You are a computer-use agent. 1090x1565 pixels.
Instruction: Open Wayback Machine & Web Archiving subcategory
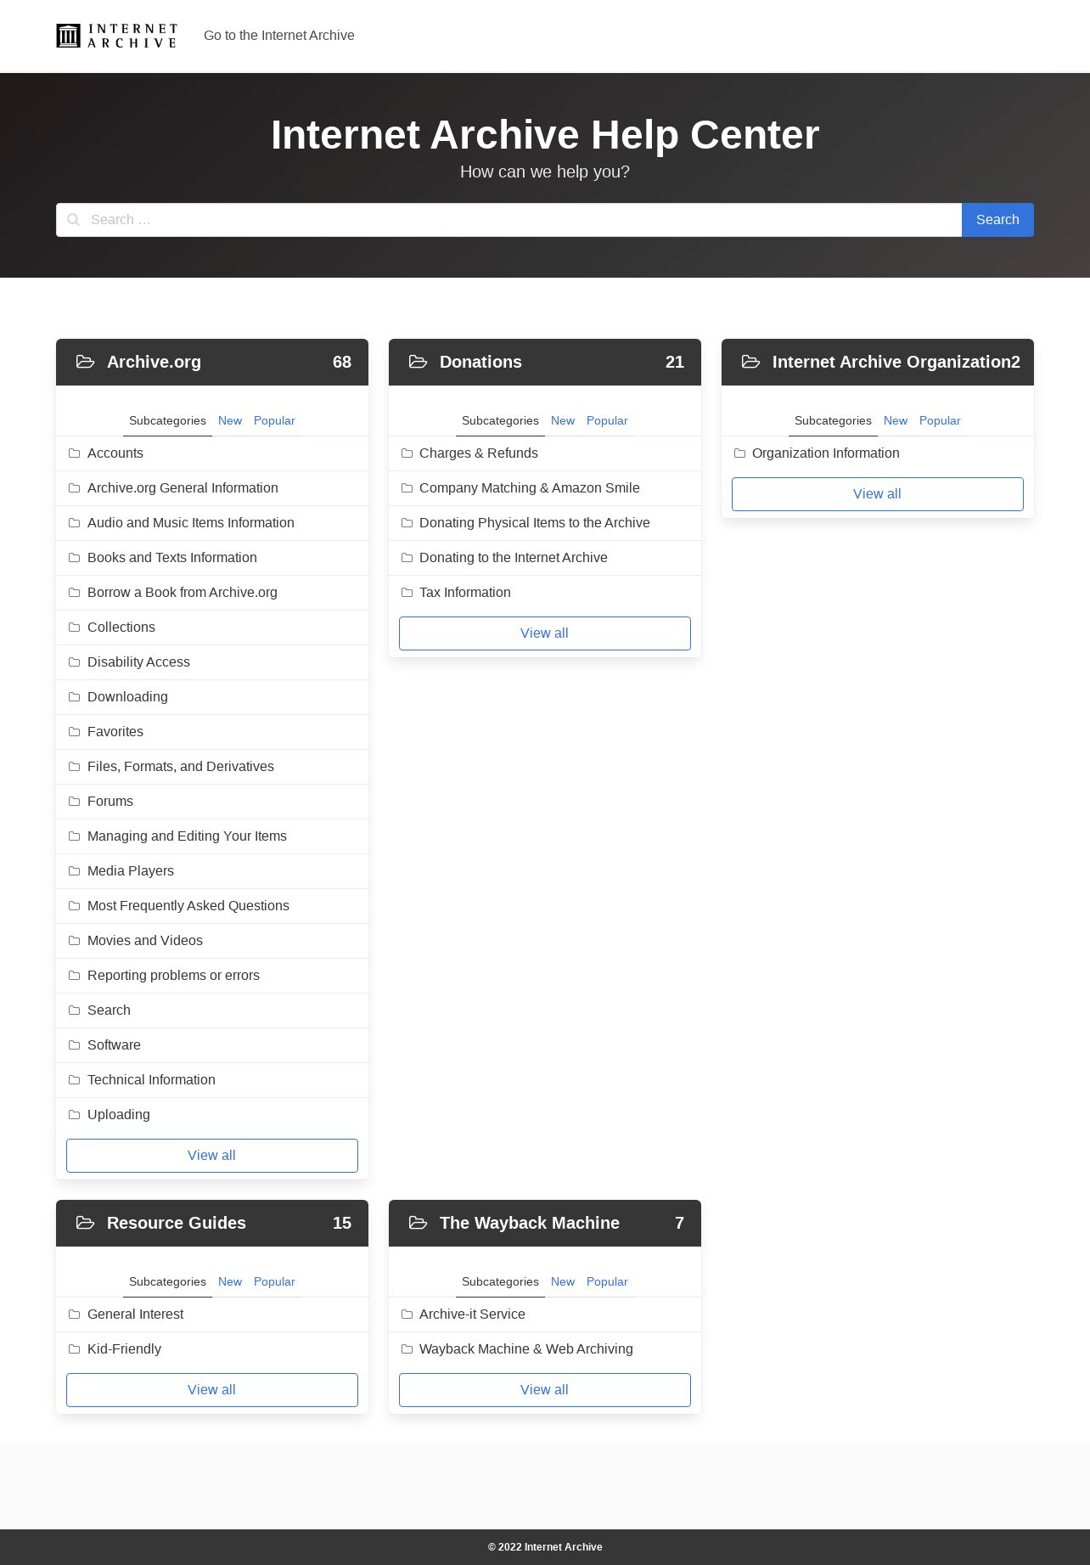(526, 1349)
